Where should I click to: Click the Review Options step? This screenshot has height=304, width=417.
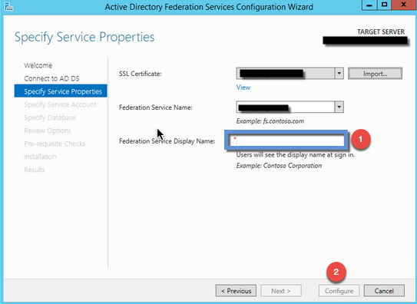point(48,131)
